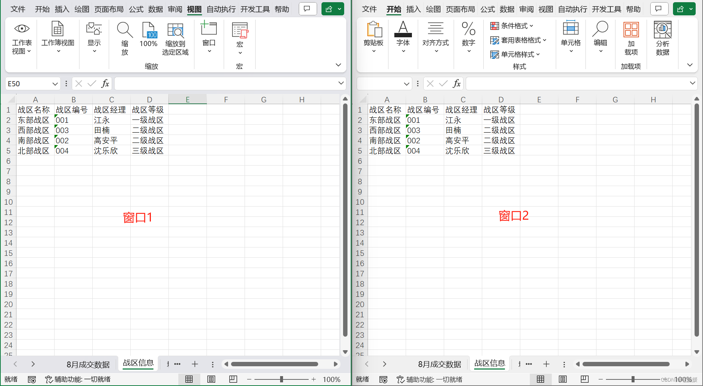Select column E header in window 2
The width and height of the screenshot is (703, 386).
(x=539, y=99)
